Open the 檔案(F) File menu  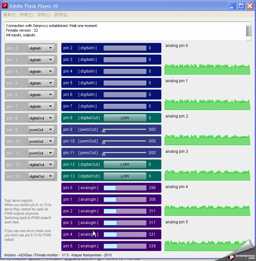(x=9, y=15)
